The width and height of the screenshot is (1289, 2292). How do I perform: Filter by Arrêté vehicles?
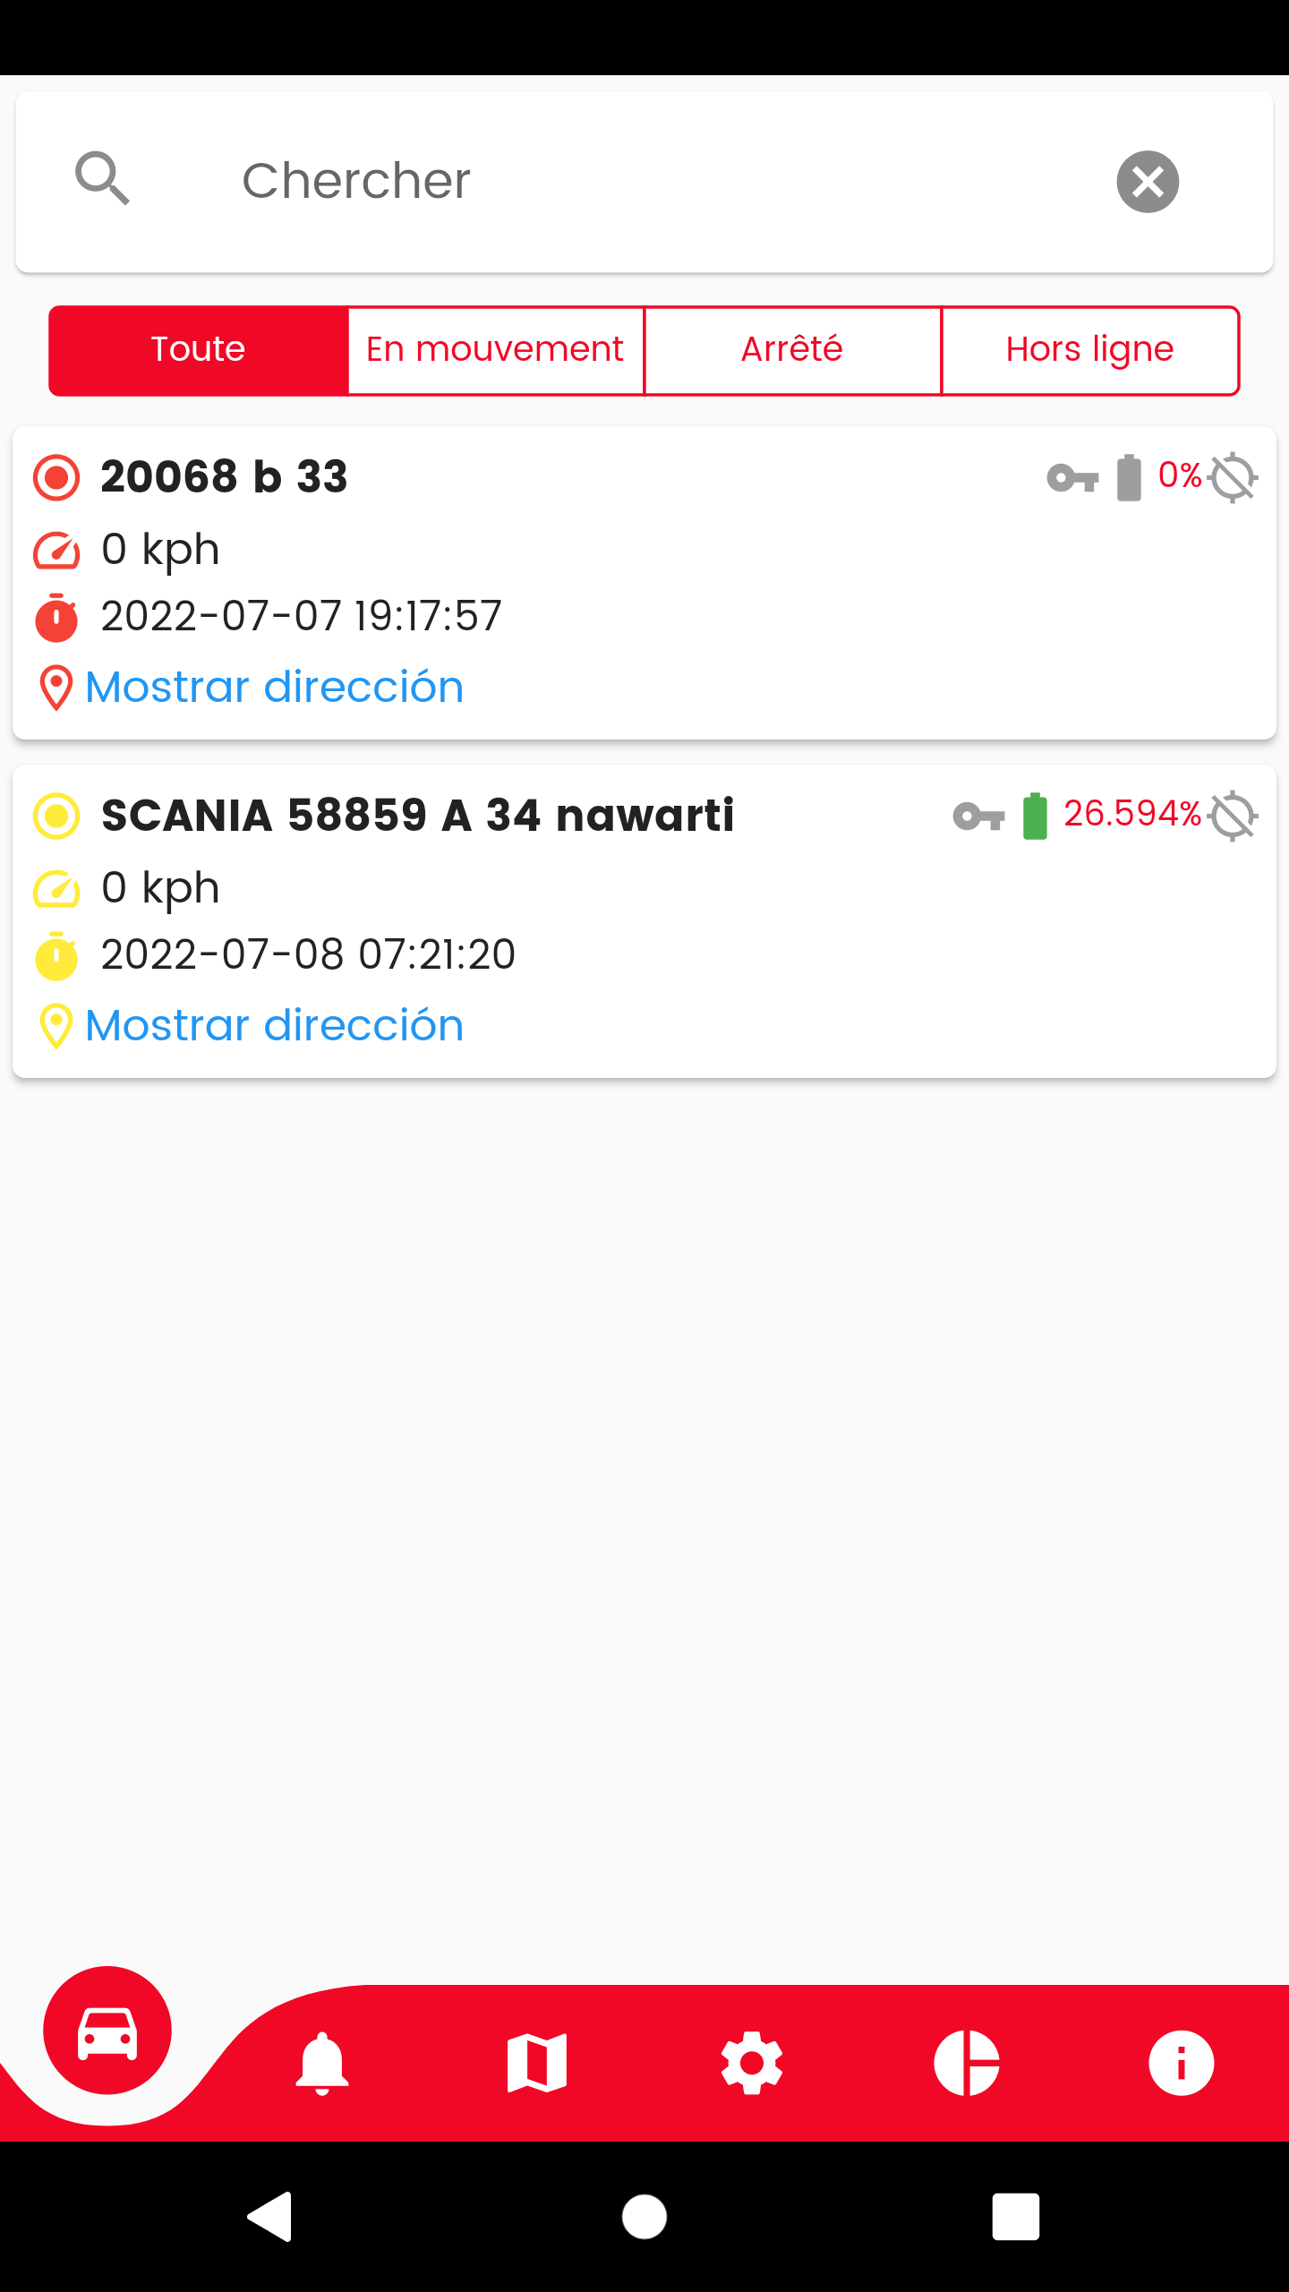point(793,350)
